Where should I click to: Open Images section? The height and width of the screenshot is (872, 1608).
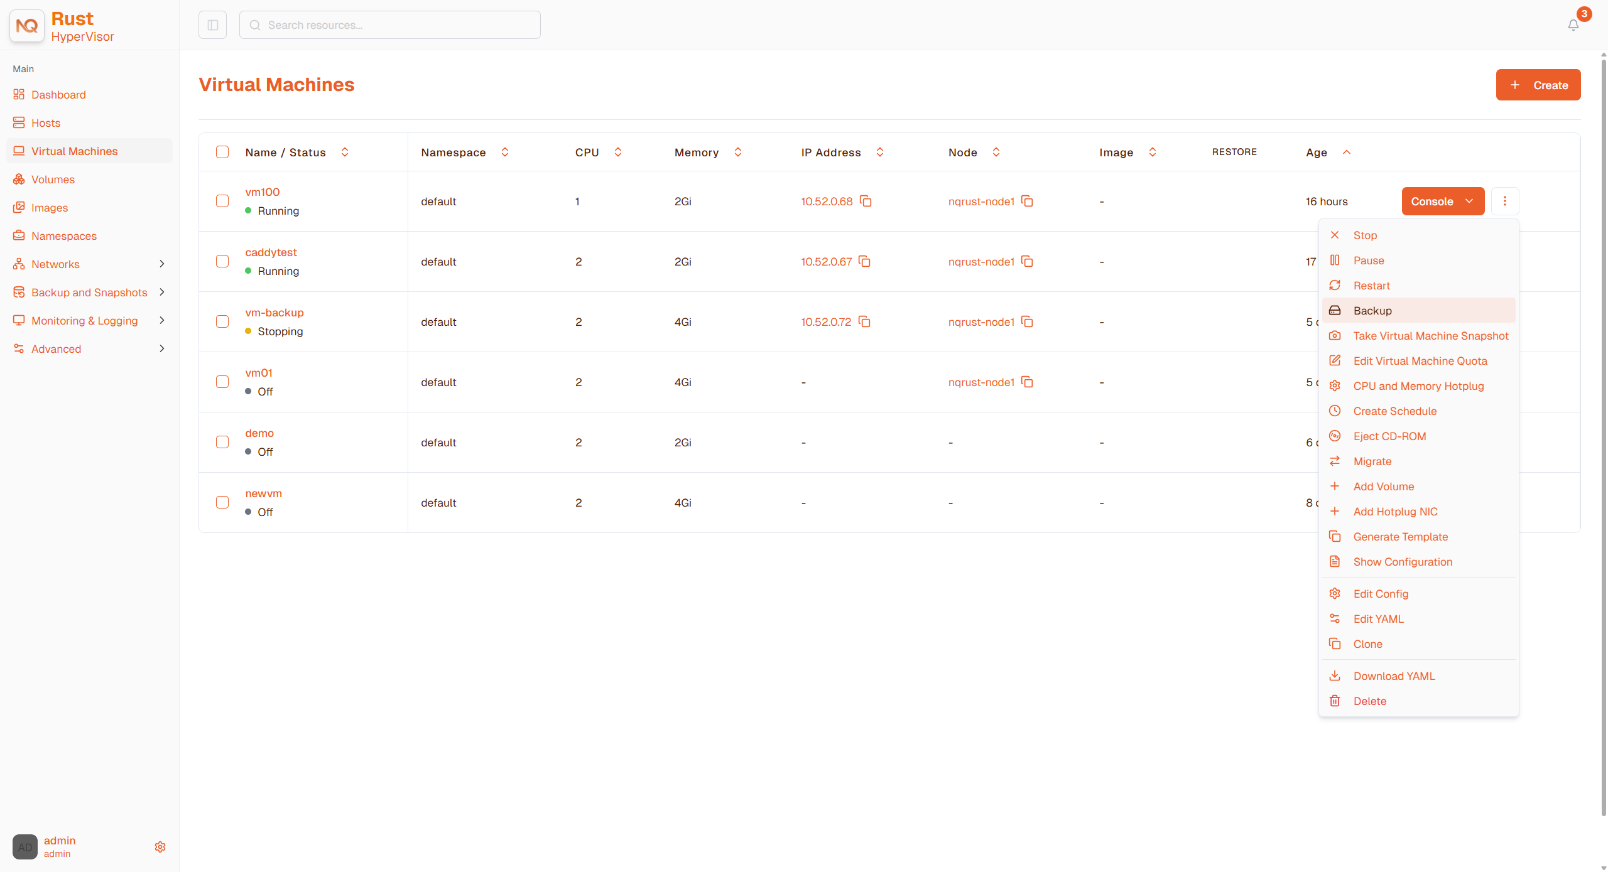(89, 208)
